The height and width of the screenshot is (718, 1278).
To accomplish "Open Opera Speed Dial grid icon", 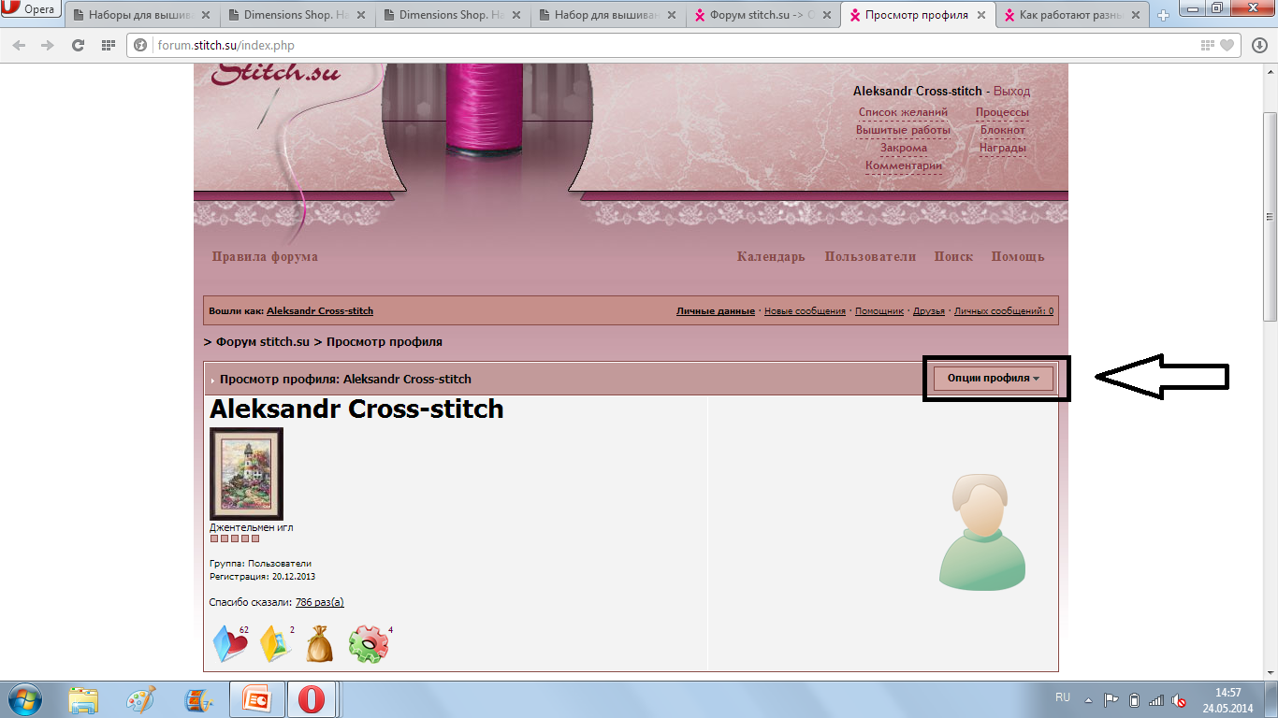I will (x=108, y=45).
